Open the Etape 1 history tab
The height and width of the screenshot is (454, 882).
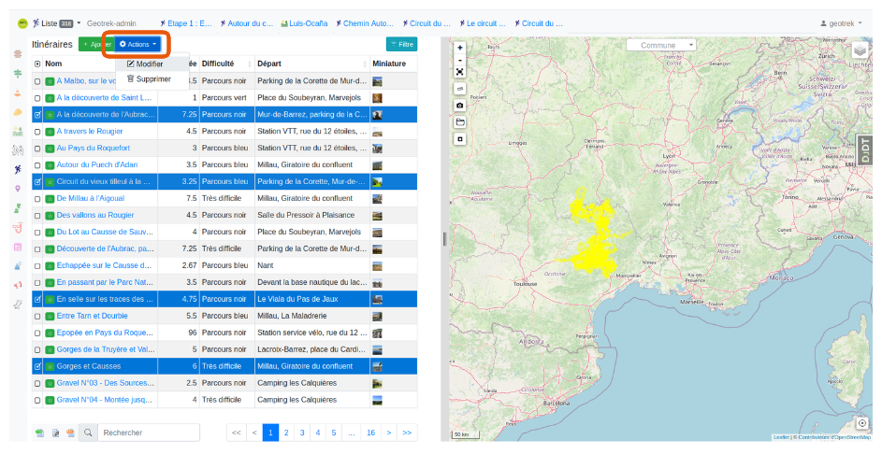[186, 23]
